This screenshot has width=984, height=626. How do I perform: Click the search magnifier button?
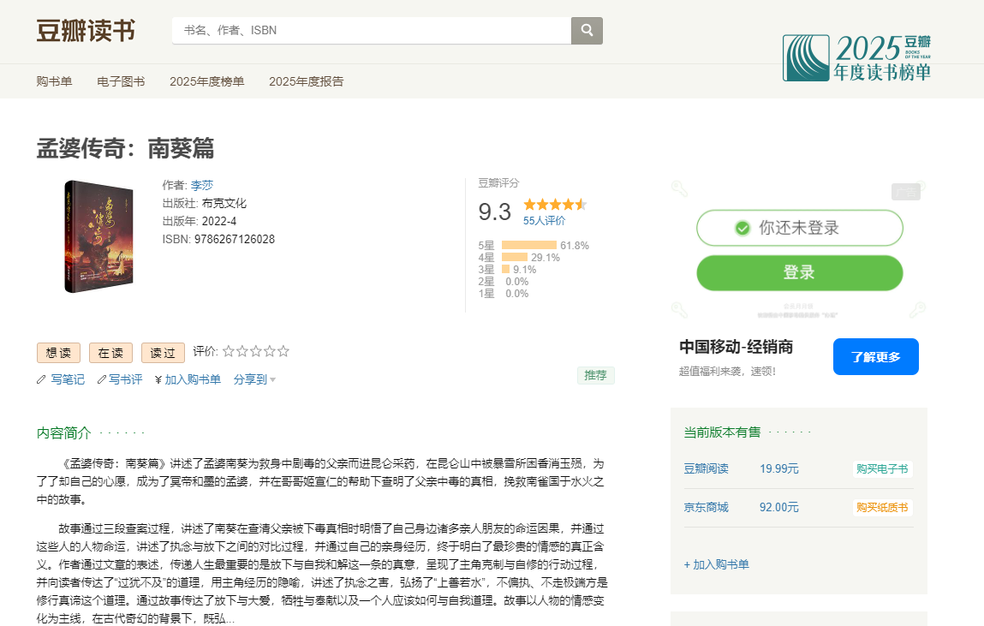point(587,30)
